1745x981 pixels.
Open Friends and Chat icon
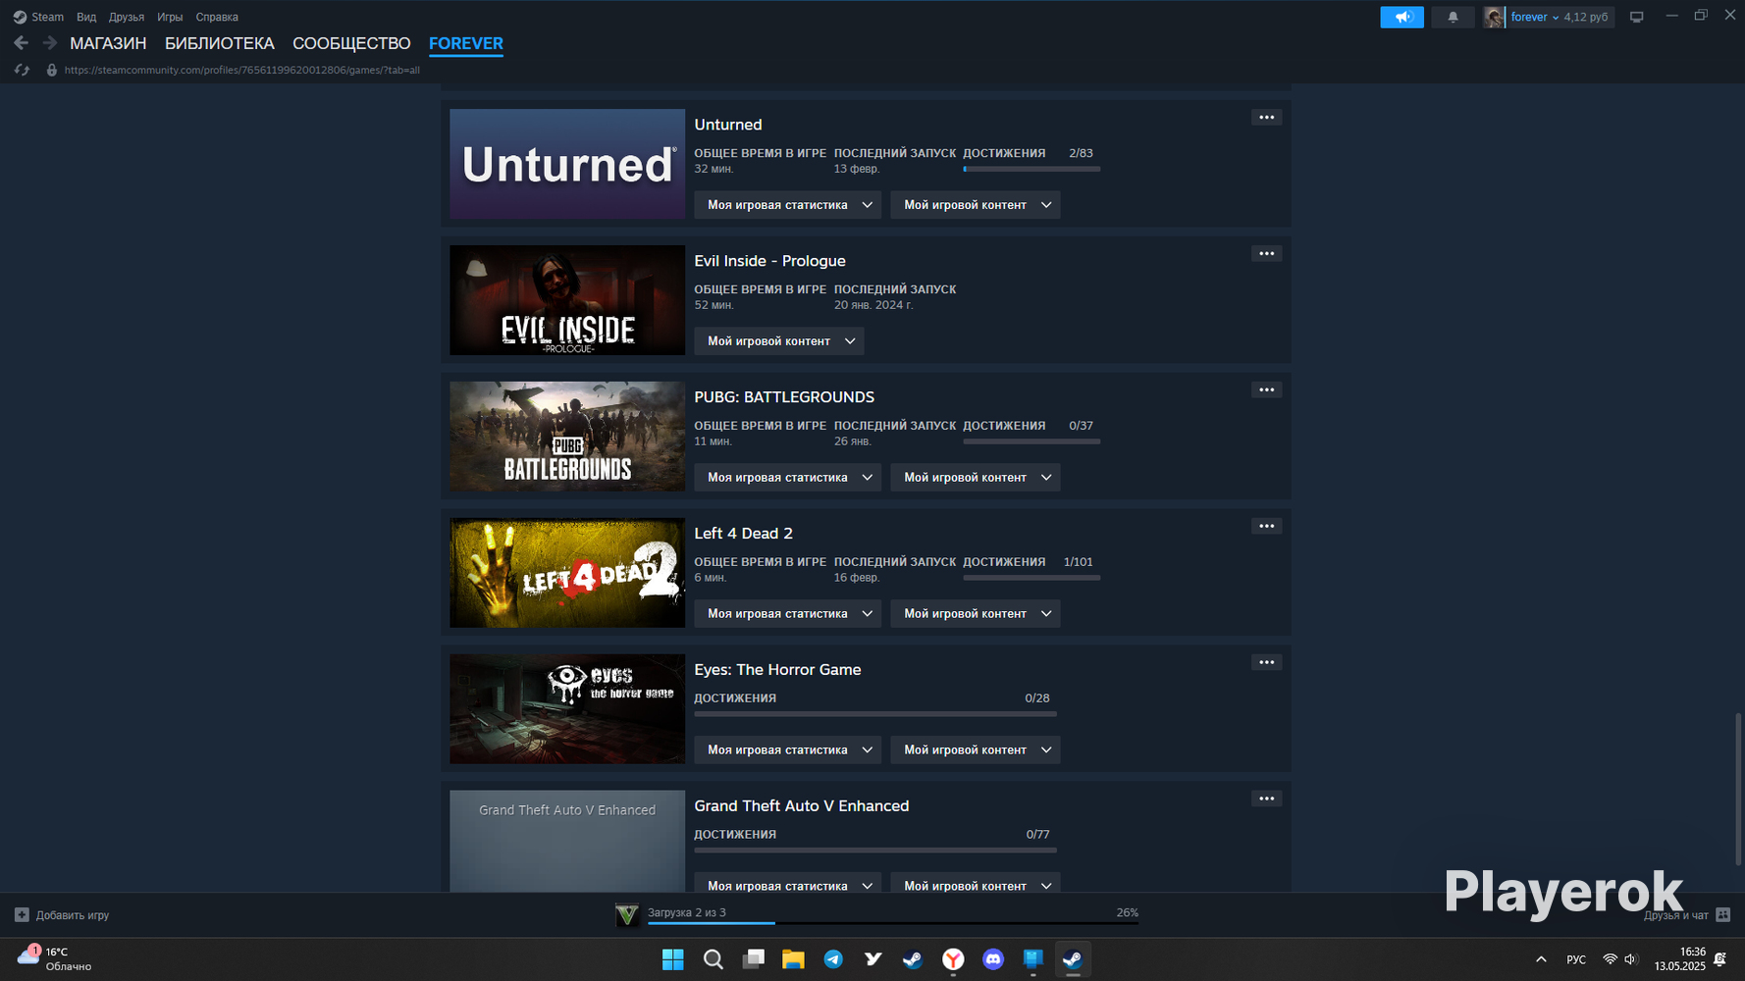pyautogui.click(x=1722, y=915)
